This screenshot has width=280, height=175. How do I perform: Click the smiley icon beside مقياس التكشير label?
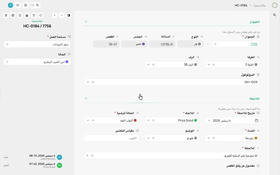tap(137, 131)
